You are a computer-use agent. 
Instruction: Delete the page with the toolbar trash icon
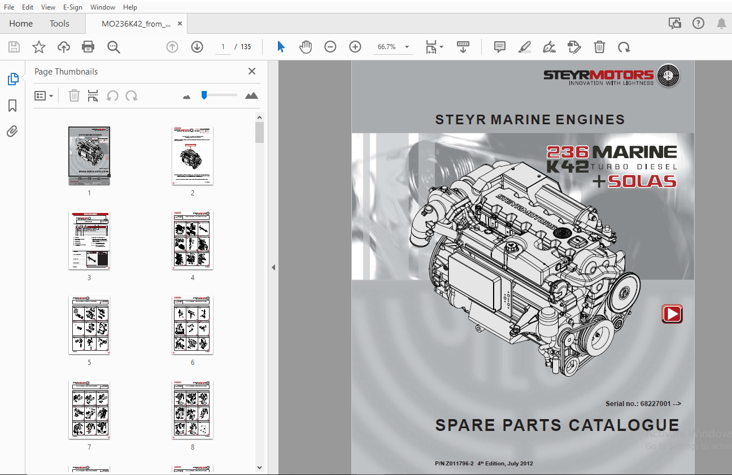pyautogui.click(x=599, y=47)
